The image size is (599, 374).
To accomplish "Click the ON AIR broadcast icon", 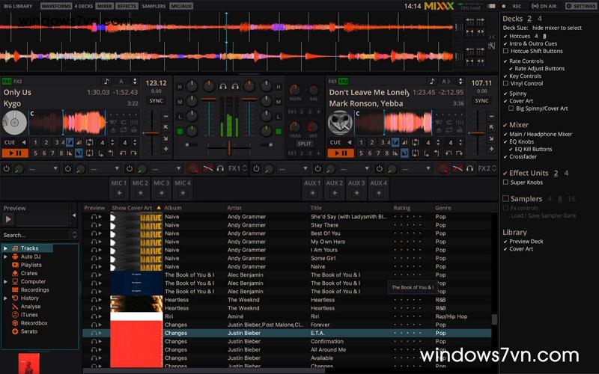I will coord(544,6).
